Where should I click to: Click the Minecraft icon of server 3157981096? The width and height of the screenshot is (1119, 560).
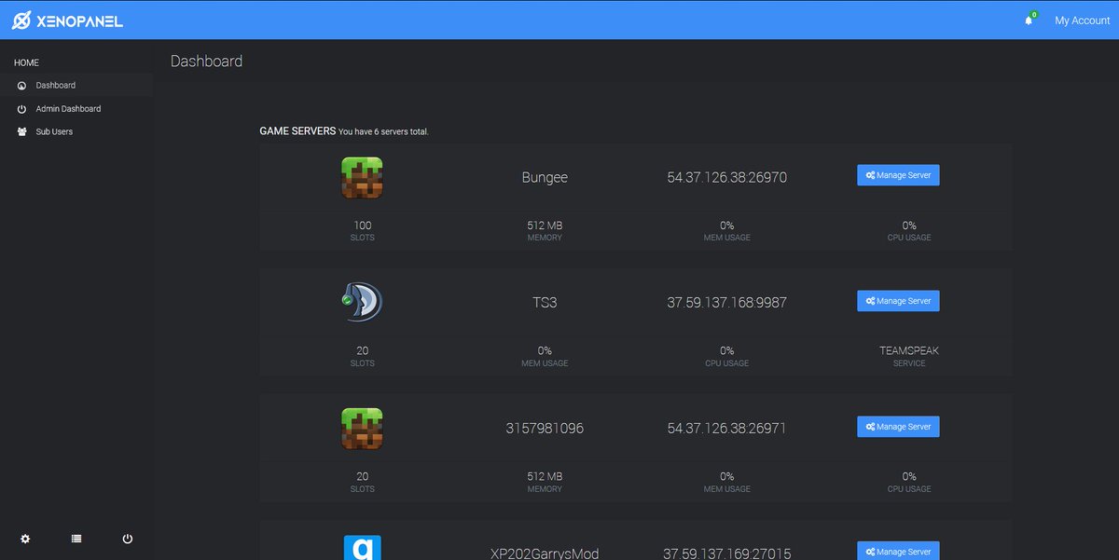pos(362,429)
